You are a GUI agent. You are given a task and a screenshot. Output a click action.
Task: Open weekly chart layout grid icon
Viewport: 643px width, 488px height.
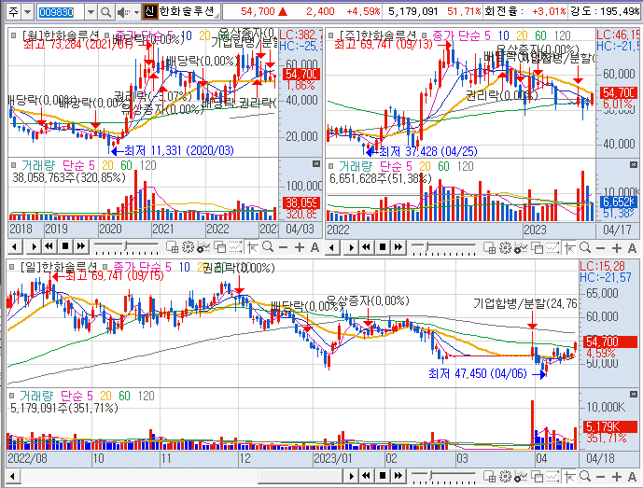(x=490, y=248)
